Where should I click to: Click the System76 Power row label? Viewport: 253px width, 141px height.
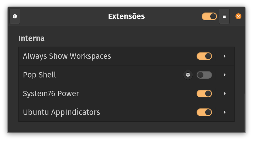(51, 94)
